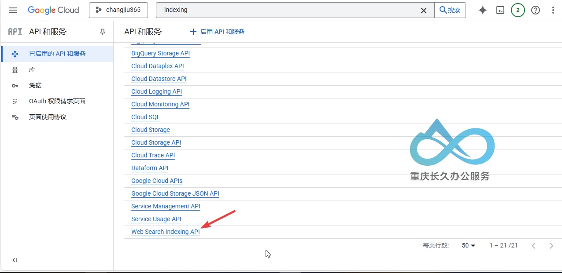Open Google Cloud APIs link
This screenshot has height=273, width=562.
click(157, 181)
